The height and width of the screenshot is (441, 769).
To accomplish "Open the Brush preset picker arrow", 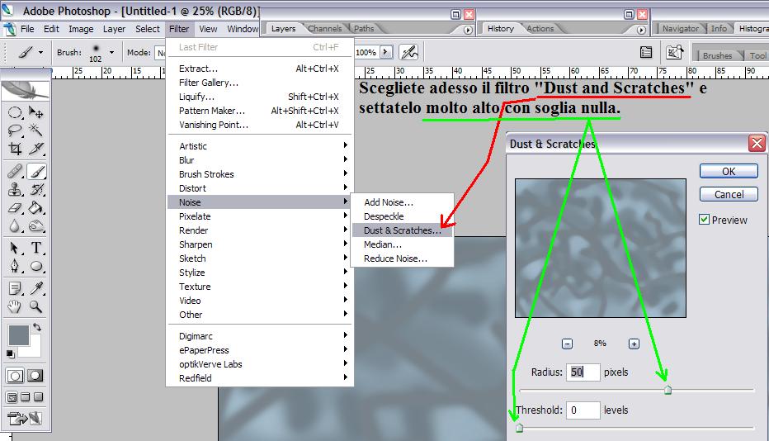I will (x=112, y=52).
